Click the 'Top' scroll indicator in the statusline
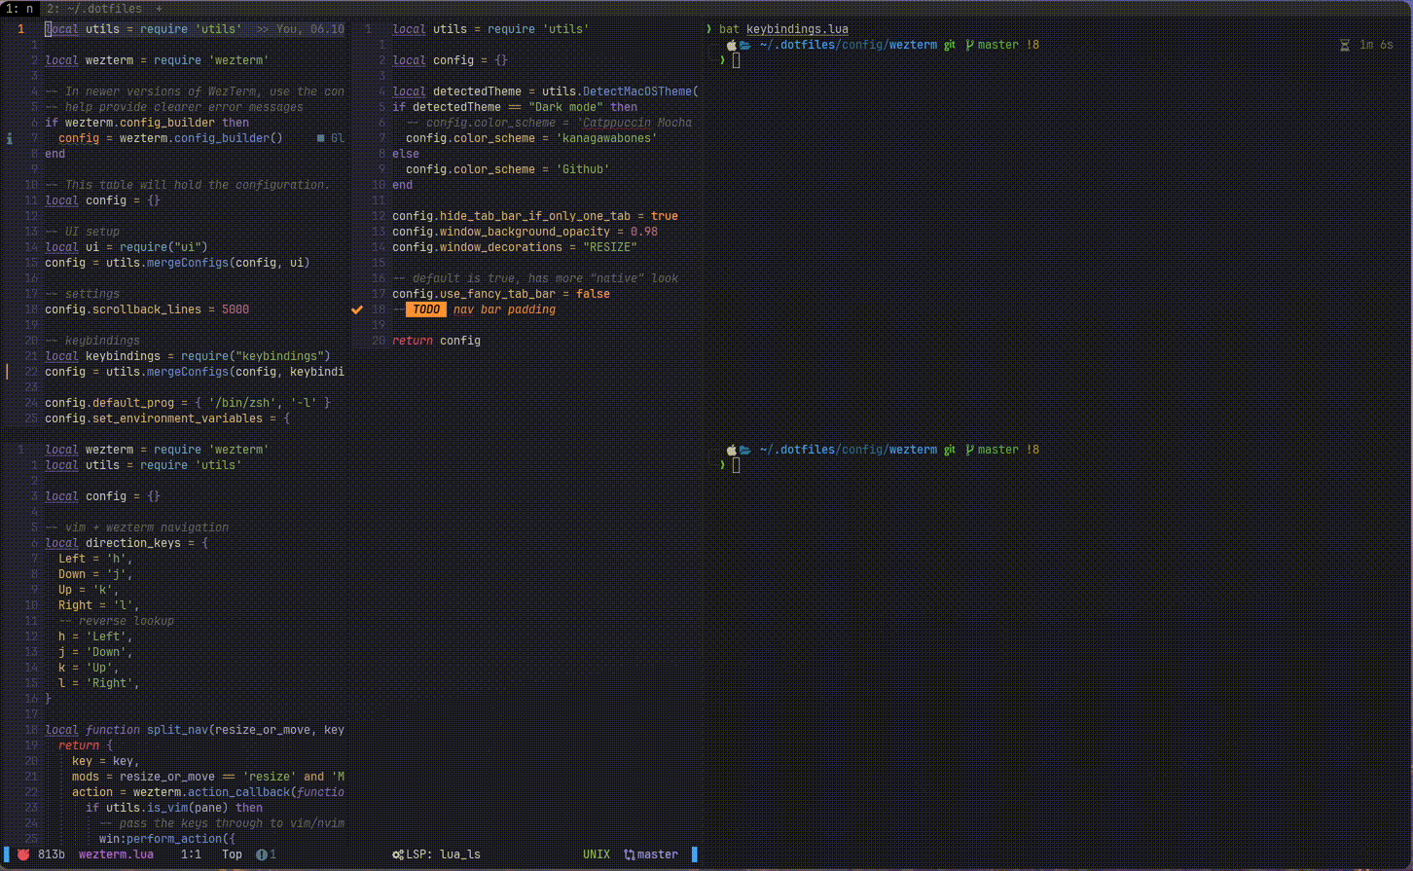The height and width of the screenshot is (871, 1413). point(232,854)
